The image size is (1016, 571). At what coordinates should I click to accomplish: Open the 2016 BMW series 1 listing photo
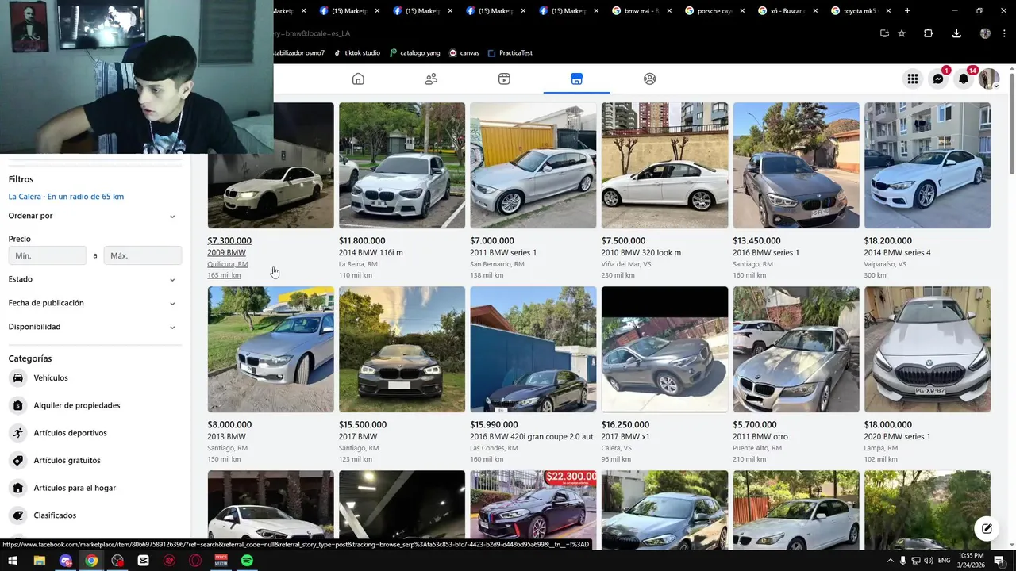[x=796, y=166]
